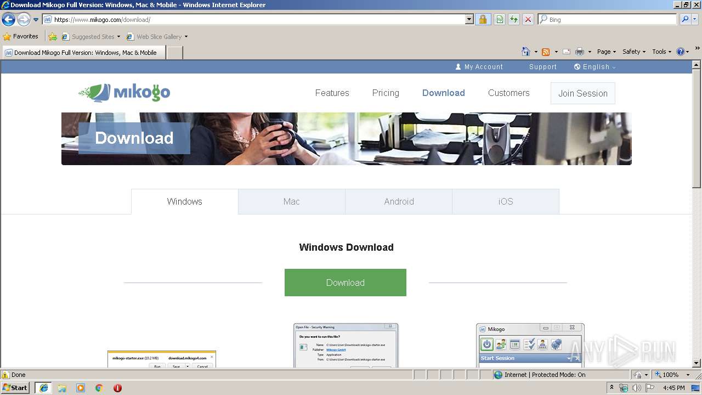This screenshot has height=395, width=702.
Task: Click the search magnifier button
Action: [x=684, y=20]
